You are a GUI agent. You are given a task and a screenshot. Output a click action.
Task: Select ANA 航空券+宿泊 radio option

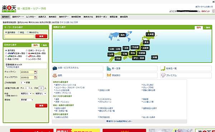pos(6,53)
